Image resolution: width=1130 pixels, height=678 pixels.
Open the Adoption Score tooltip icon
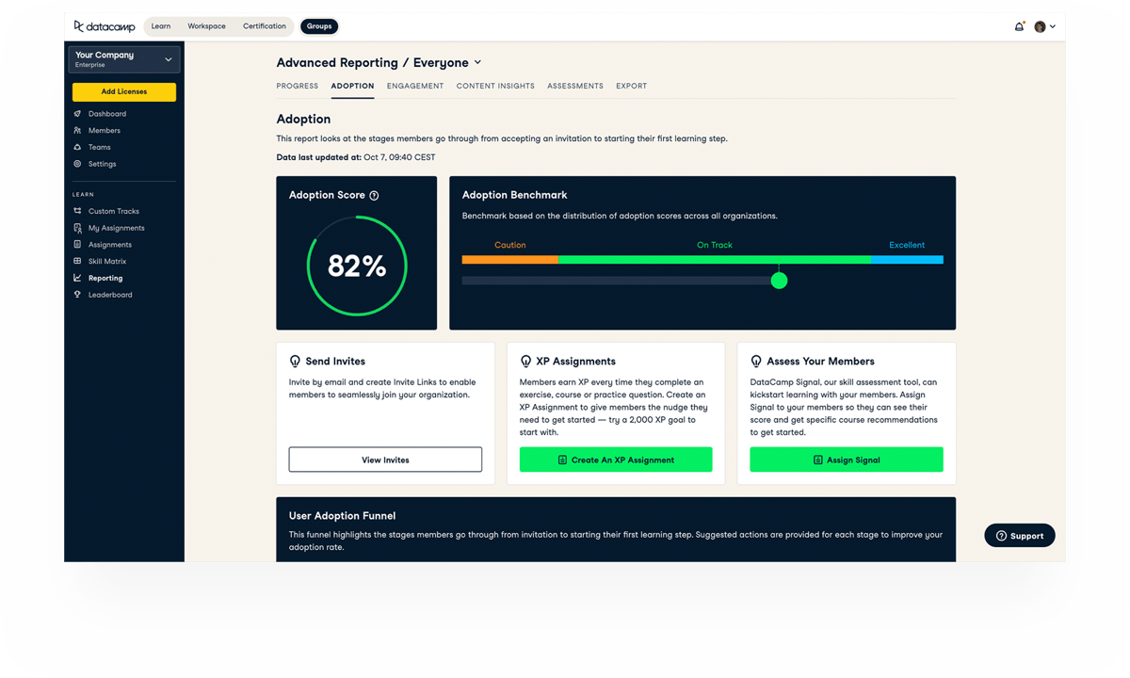click(374, 195)
